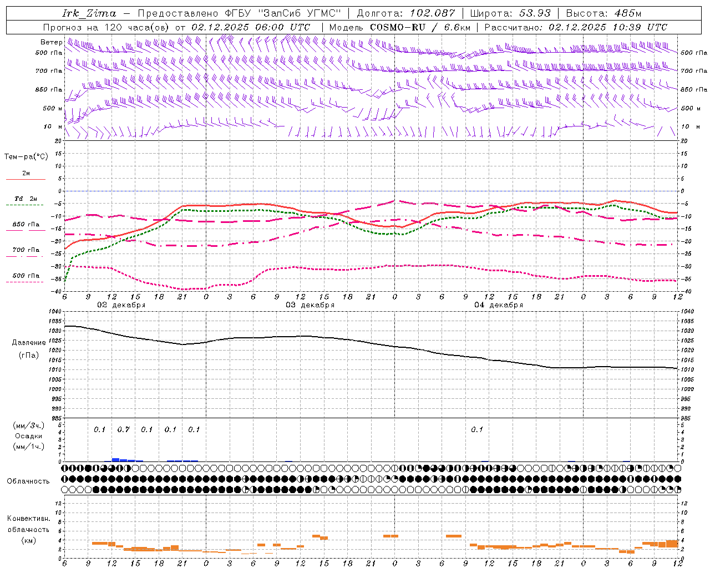Select the Давление pressure panel label
The height and width of the screenshot is (568, 710).
(x=29, y=343)
